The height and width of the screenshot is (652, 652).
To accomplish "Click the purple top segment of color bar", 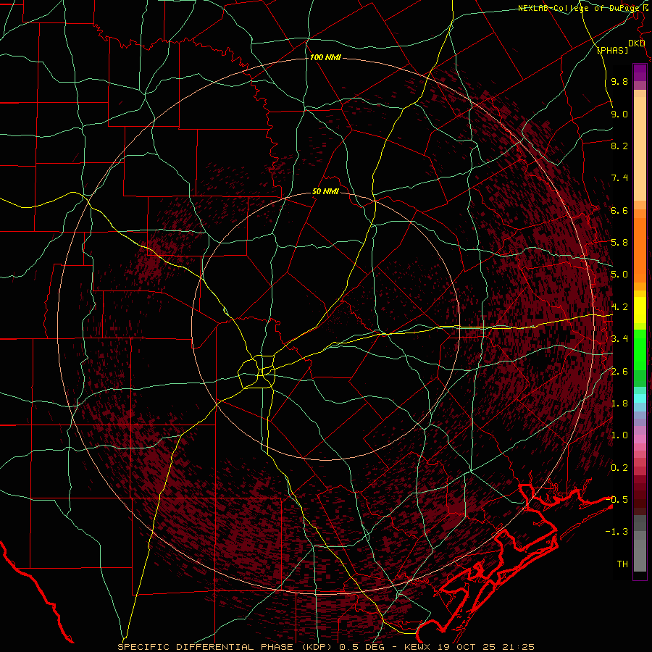I will pos(640,72).
